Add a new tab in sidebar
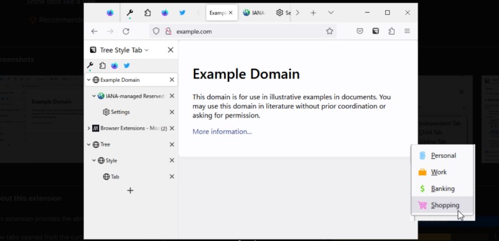Screen dimensions: 499x241 pos(130,190)
